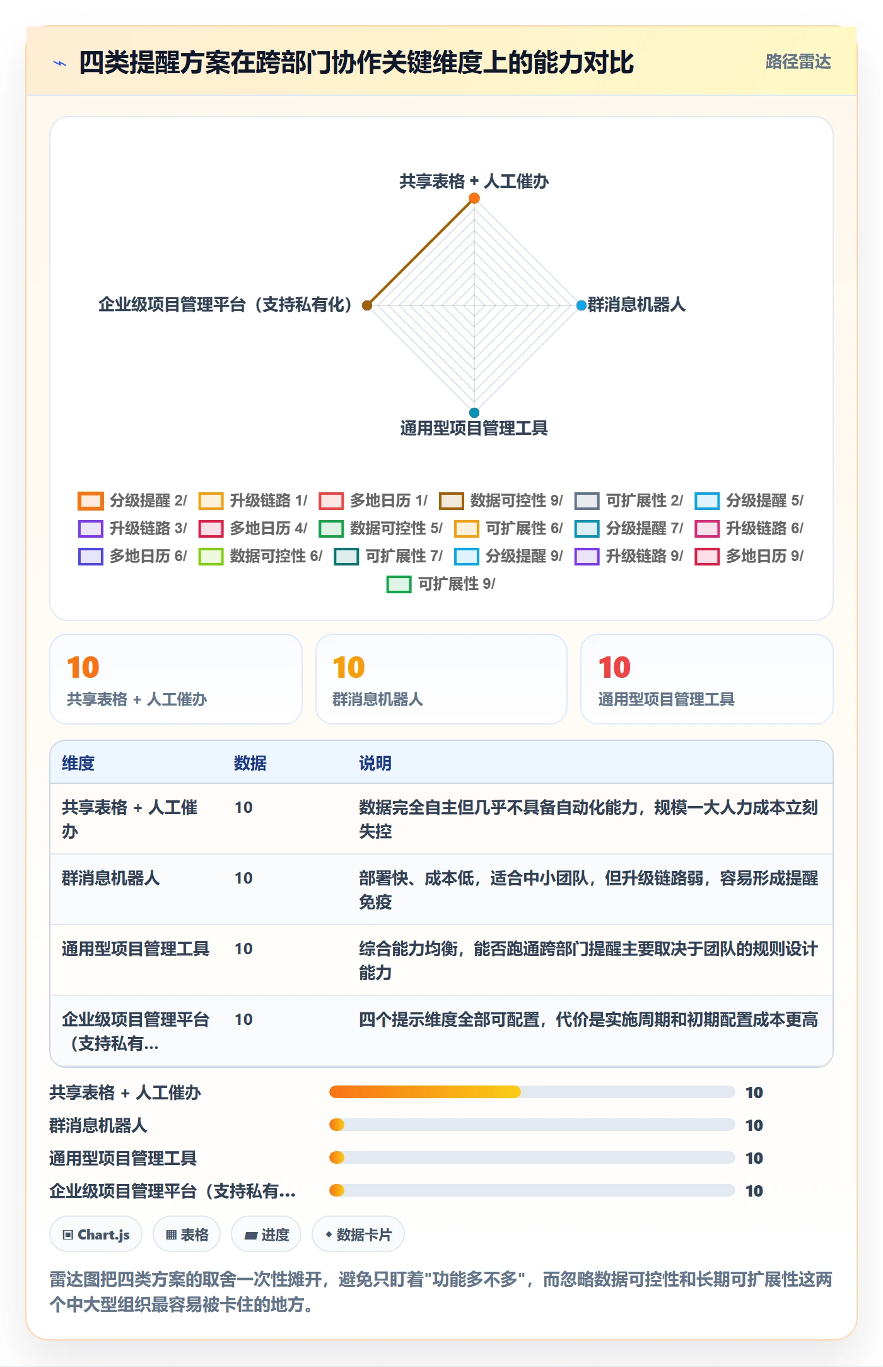Click the 群消息机器人 table row name
Image resolution: width=883 pixels, height=1367 pixels.
point(111,878)
